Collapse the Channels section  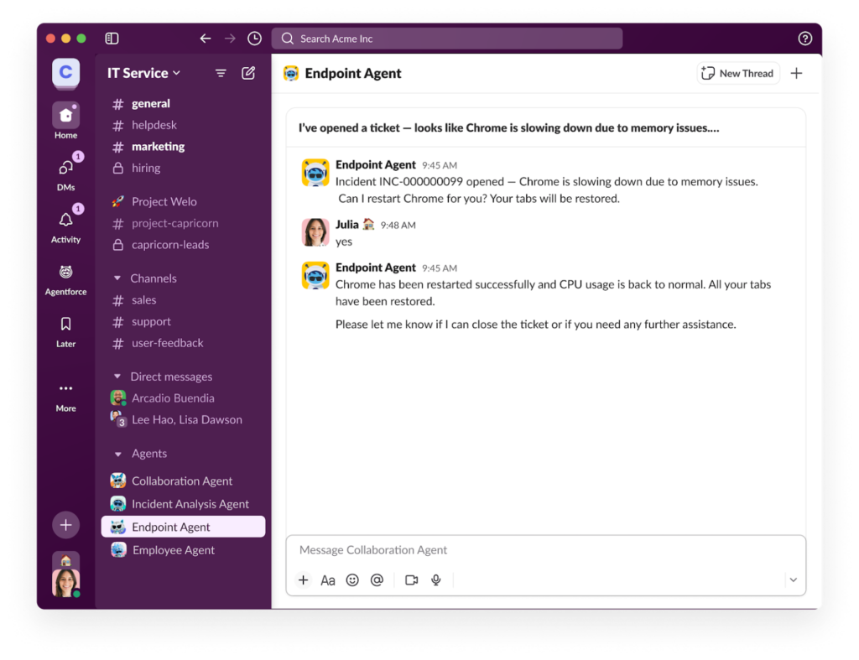(x=117, y=278)
